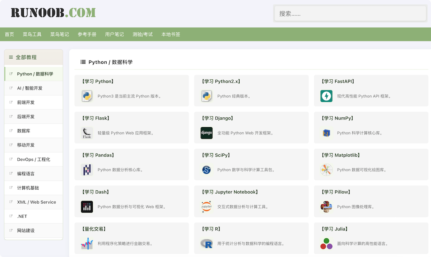Click external-link icon next to .NET
This screenshot has width=431, height=257.
pyautogui.click(x=11, y=216)
